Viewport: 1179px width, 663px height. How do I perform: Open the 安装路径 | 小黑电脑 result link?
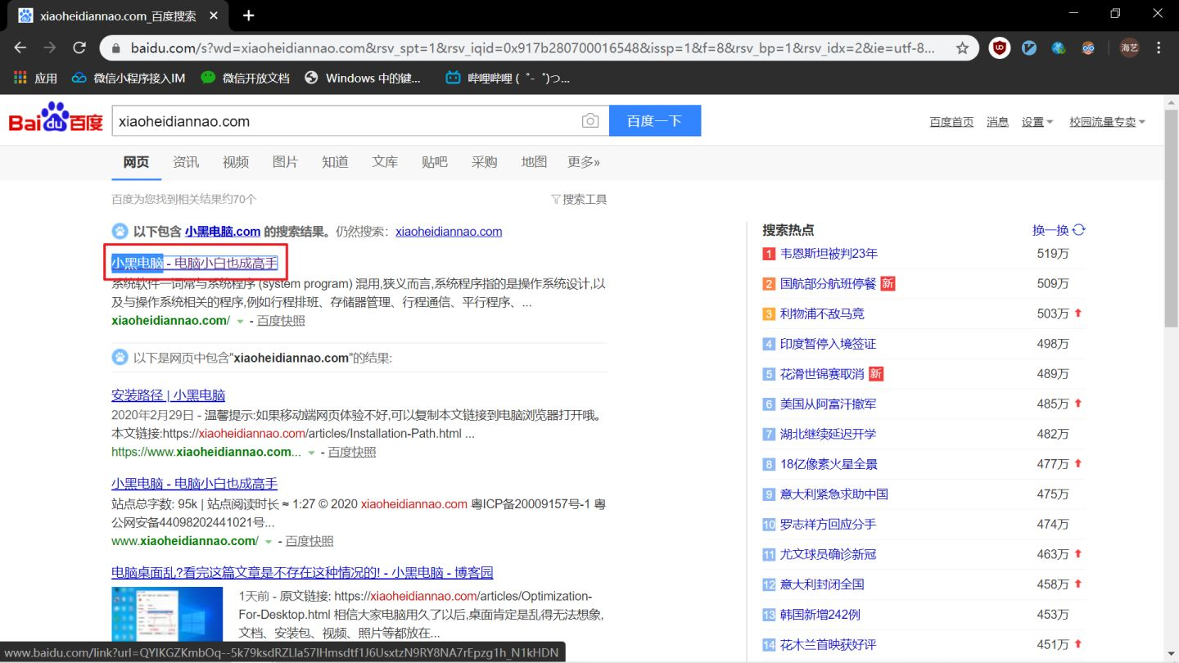pyautogui.click(x=168, y=395)
